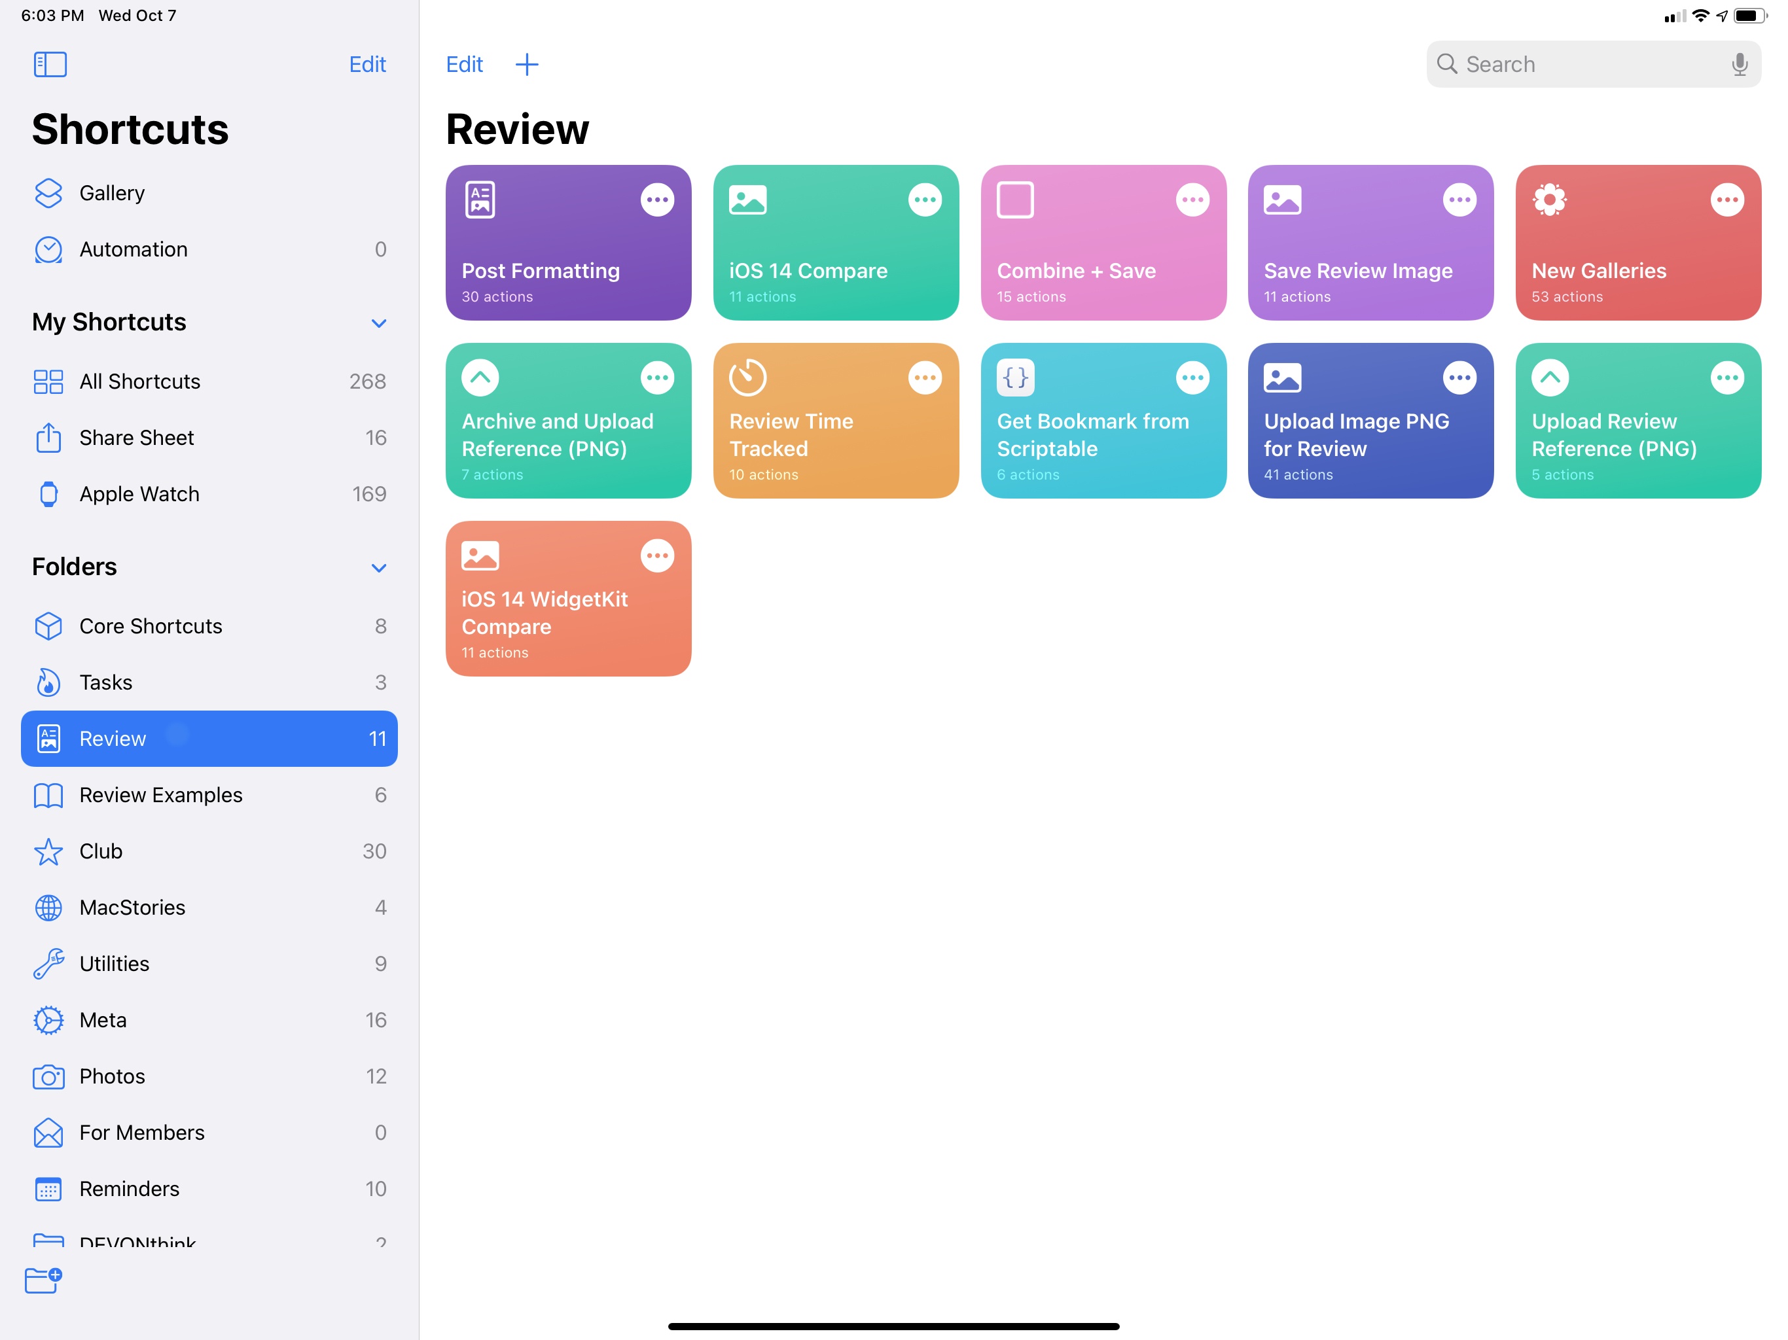Tap the Apple Watch icon in the sidebar
Screen dimensions: 1788x1340
coord(48,494)
